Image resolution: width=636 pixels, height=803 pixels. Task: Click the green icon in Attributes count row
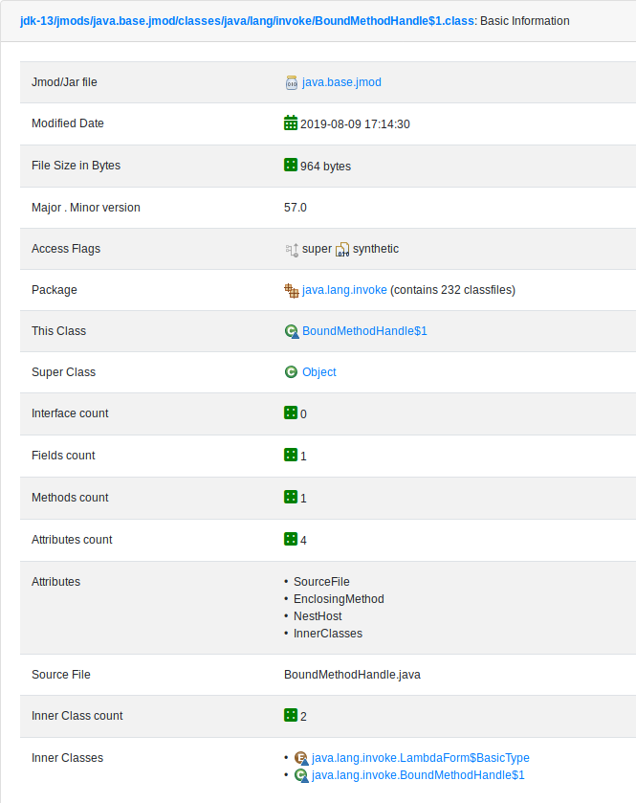(291, 539)
